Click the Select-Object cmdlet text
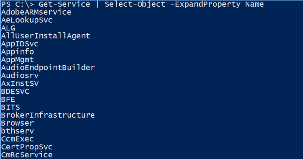 point(135,4)
